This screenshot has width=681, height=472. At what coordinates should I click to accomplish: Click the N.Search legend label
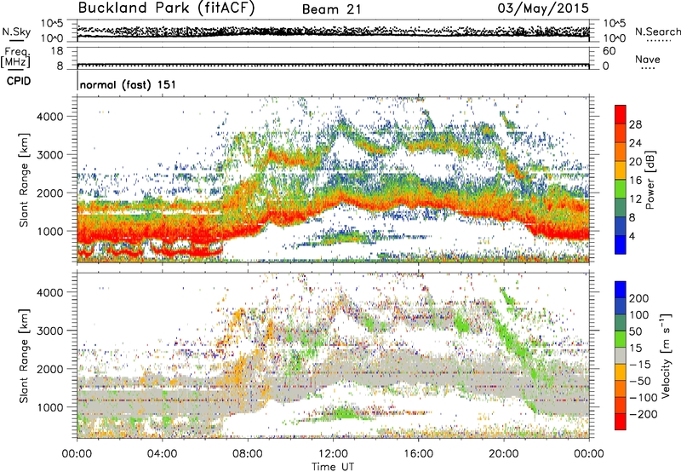click(x=657, y=32)
